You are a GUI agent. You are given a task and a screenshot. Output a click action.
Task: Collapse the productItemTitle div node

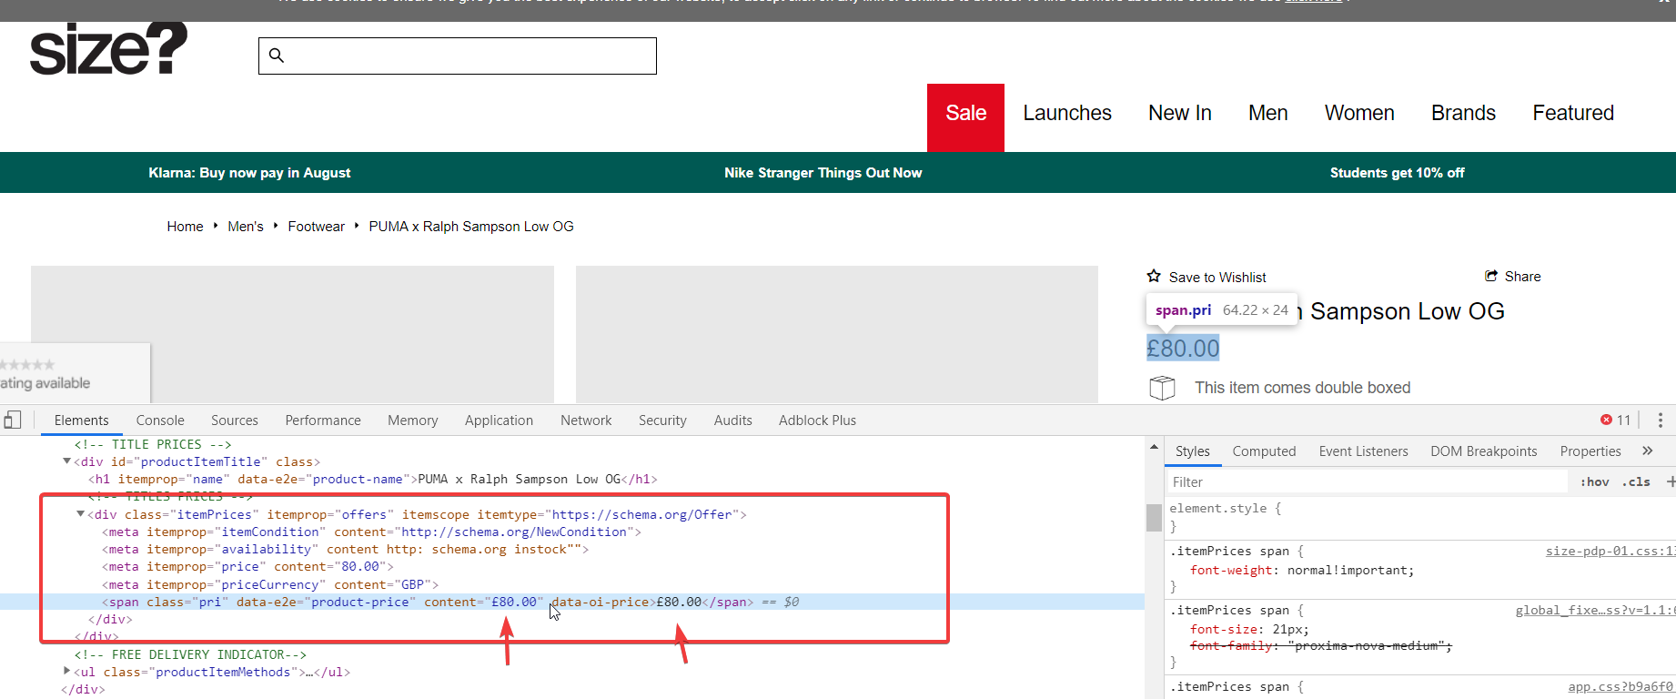click(x=66, y=461)
